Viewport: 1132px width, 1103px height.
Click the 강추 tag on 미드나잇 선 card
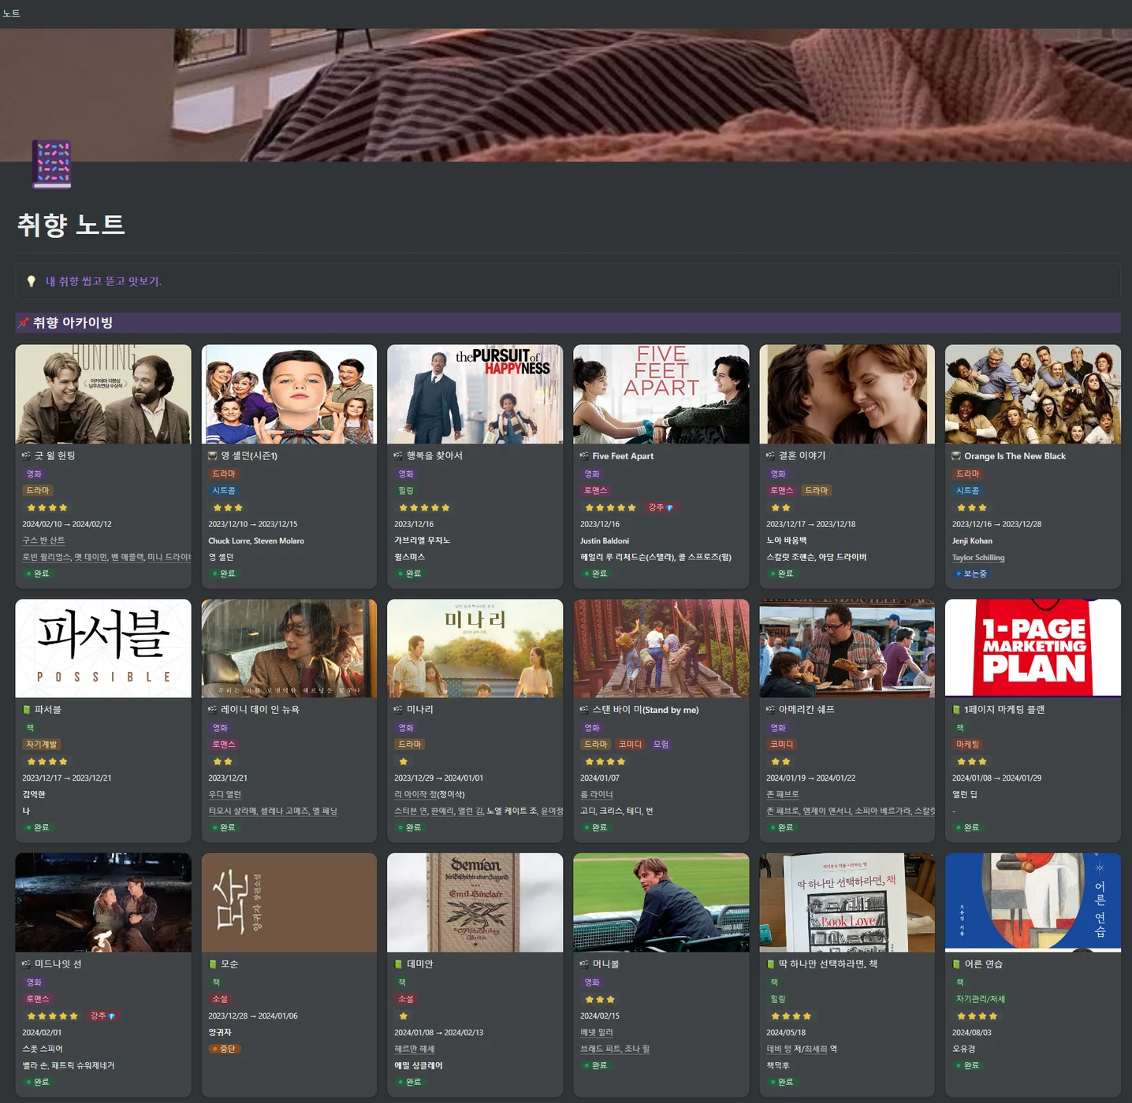pyautogui.click(x=102, y=1016)
